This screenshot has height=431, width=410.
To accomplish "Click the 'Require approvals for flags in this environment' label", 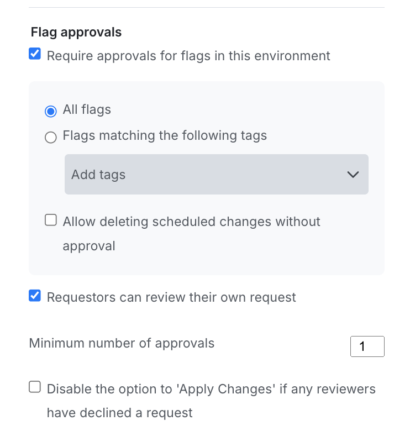I will pos(188,56).
